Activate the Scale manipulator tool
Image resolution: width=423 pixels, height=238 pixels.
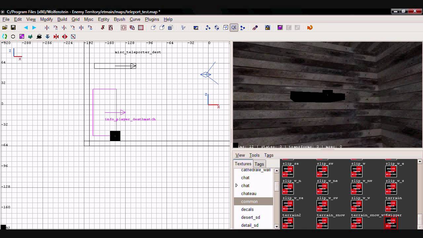tap(225, 28)
